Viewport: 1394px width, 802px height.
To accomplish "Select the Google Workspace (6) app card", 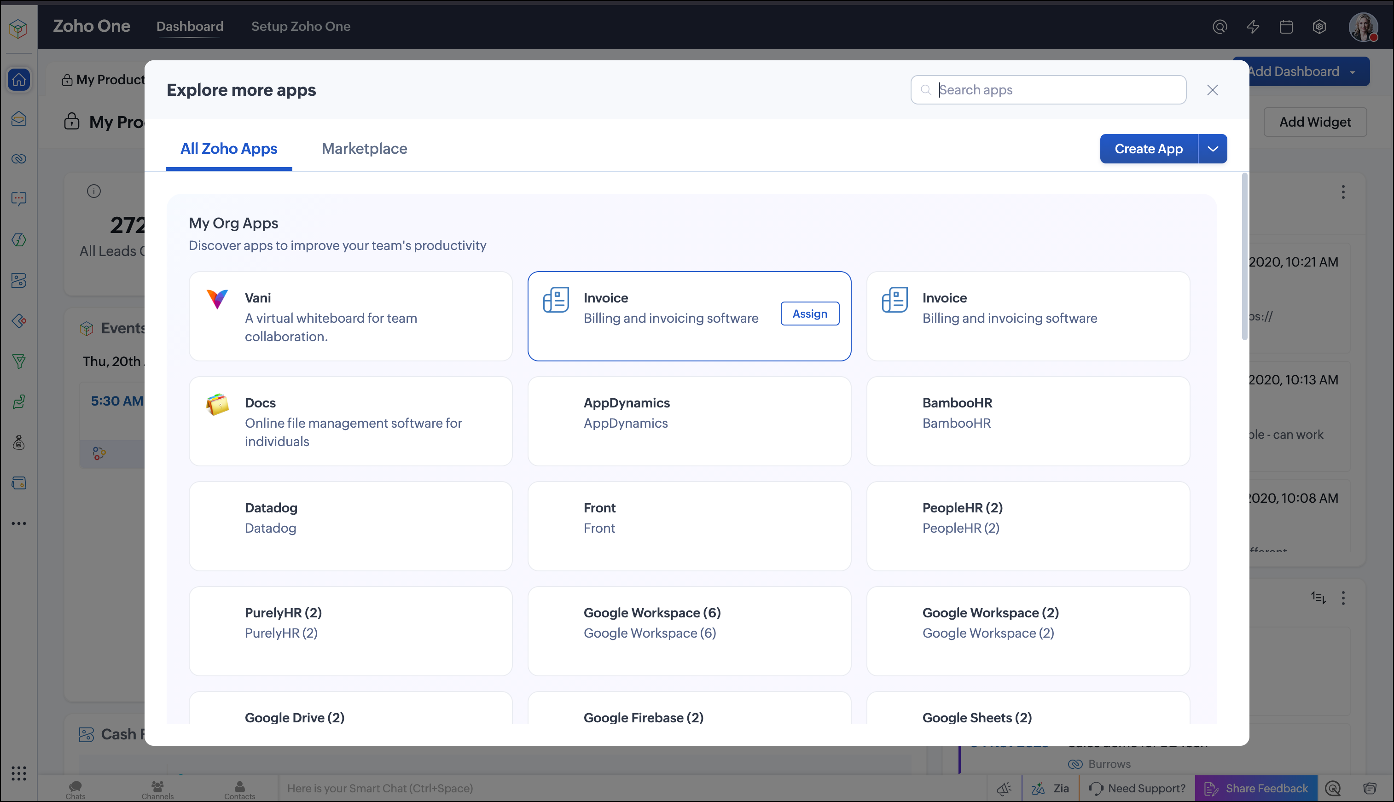I will pos(690,631).
